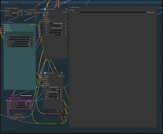Image resolution: width=163 pixels, height=134 pixels.
Task: Click the badge label above Fast Film Grain
Action: (26, 96)
